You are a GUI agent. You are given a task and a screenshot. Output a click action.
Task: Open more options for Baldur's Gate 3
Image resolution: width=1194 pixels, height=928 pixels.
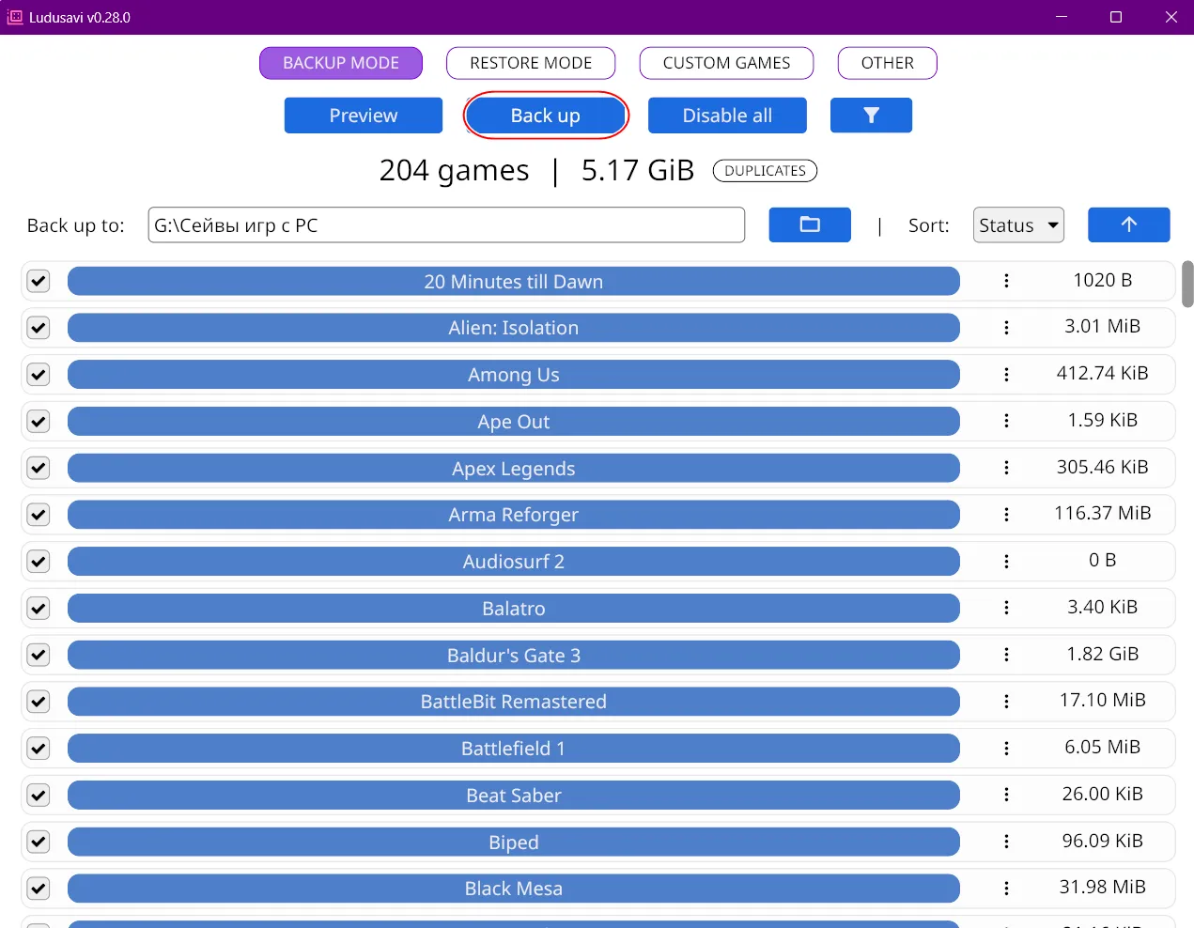pyautogui.click(x=1006, y=655)
